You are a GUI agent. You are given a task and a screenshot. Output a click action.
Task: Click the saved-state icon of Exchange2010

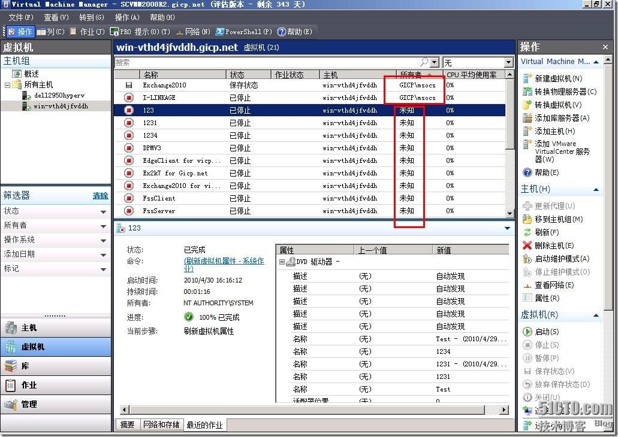pyautogui.click(x=129, y=85)
